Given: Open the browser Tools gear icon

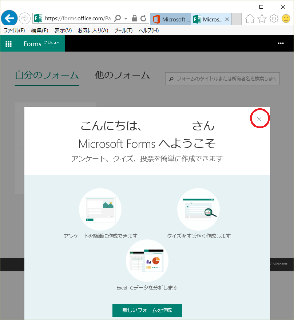Looking at the screenshot, I should pyautogui.click(x=274, y=19).
